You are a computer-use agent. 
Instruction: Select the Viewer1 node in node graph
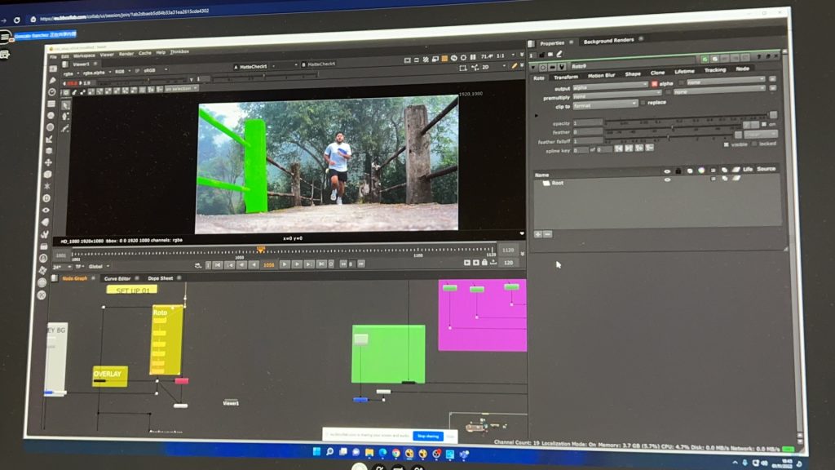[x=231, y=402]
